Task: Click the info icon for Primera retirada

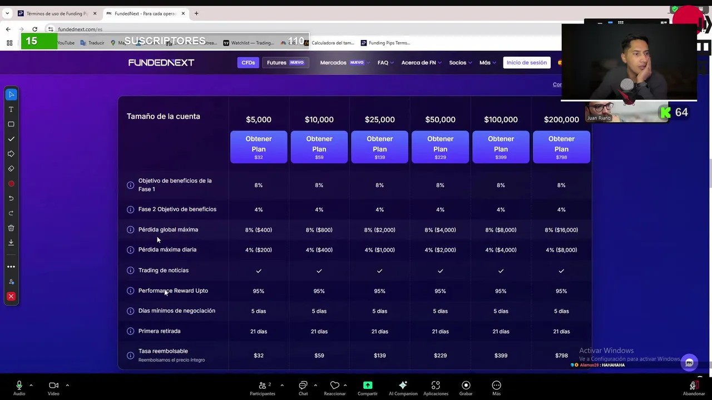Action: coord(130,331)
